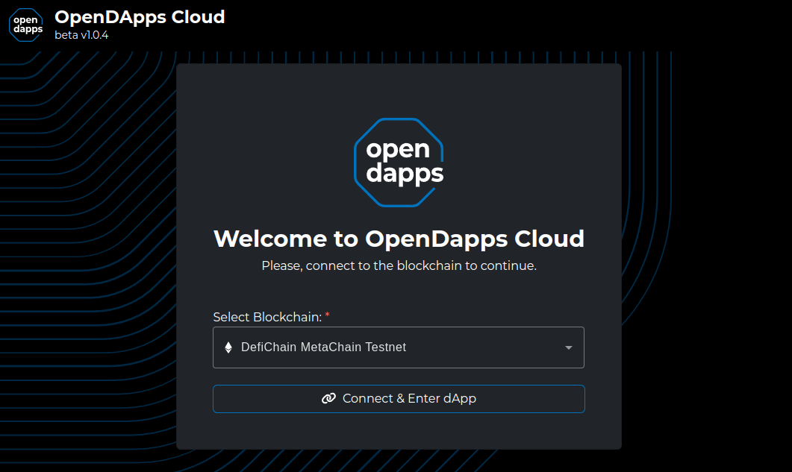792x472 pixels.
Task: Click the Welcome to OpenDapps Cloud heading
Action: click(399, 239)
